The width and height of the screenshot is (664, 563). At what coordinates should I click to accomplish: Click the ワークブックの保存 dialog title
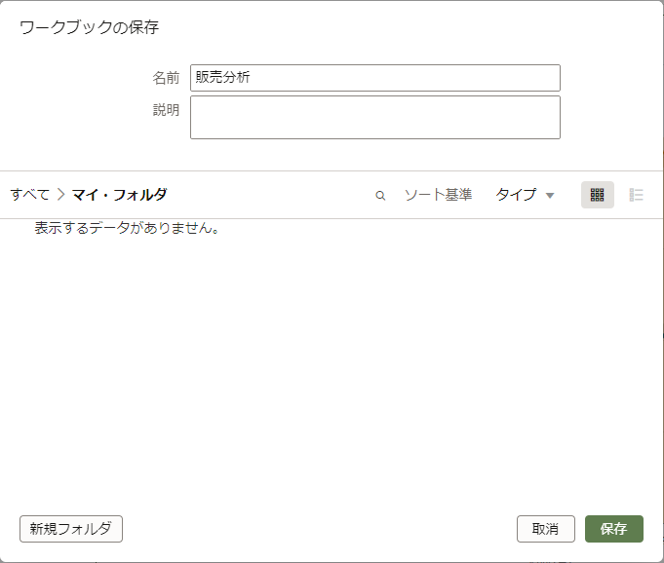89,27
